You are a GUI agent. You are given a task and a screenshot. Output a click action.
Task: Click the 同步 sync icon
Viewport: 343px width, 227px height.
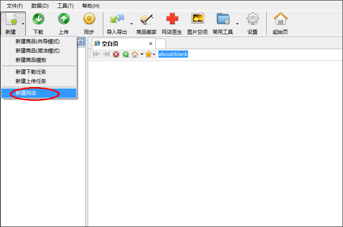pyautogui.click(x=89, y=19)
